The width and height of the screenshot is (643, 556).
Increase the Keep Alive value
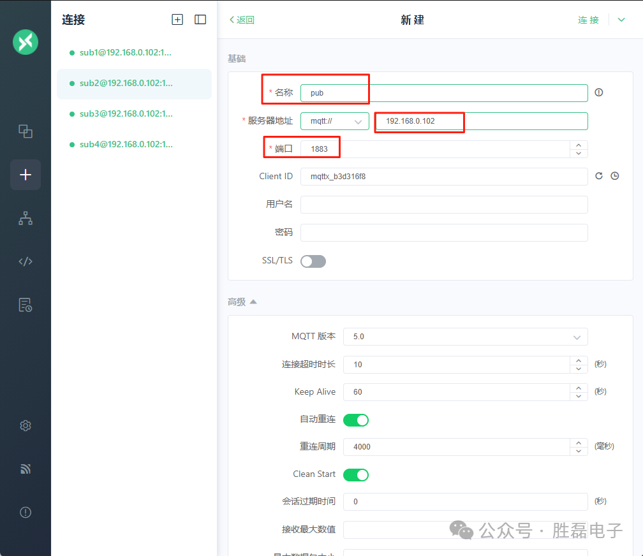(x=579, y=388)
